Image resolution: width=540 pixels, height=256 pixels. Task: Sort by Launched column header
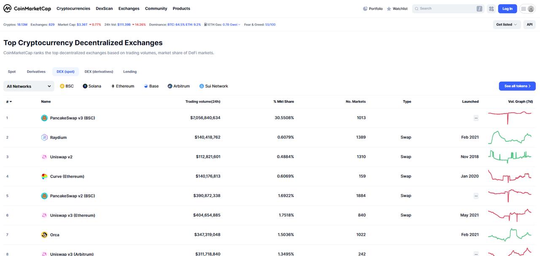pyautogui.click(x=470, y=101)
